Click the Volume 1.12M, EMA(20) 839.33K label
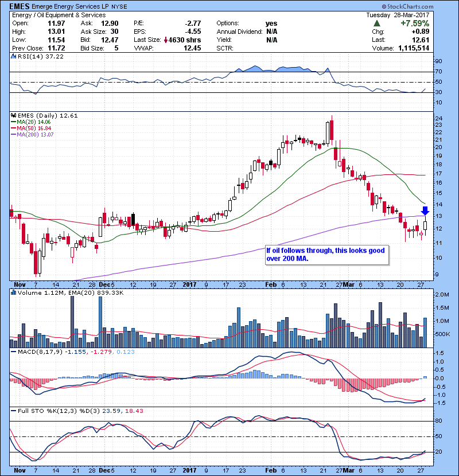459x476 pixels. (71, 293)
